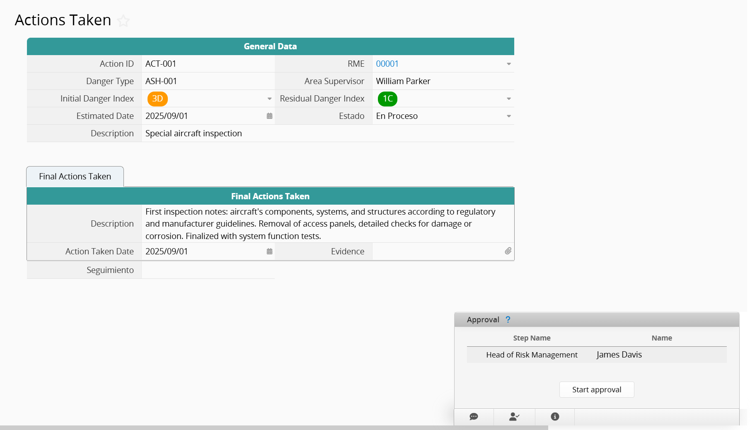Open the RME 00001 link

tap(387, 64)
